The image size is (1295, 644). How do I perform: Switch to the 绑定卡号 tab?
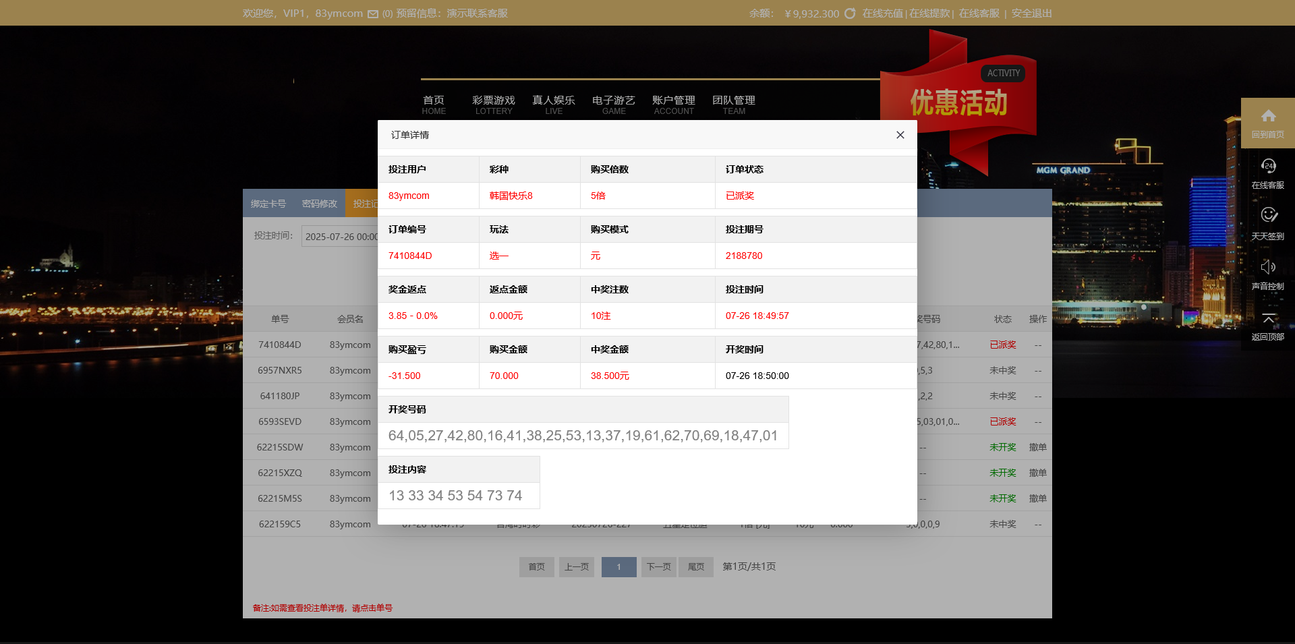(x=268, y=204)
